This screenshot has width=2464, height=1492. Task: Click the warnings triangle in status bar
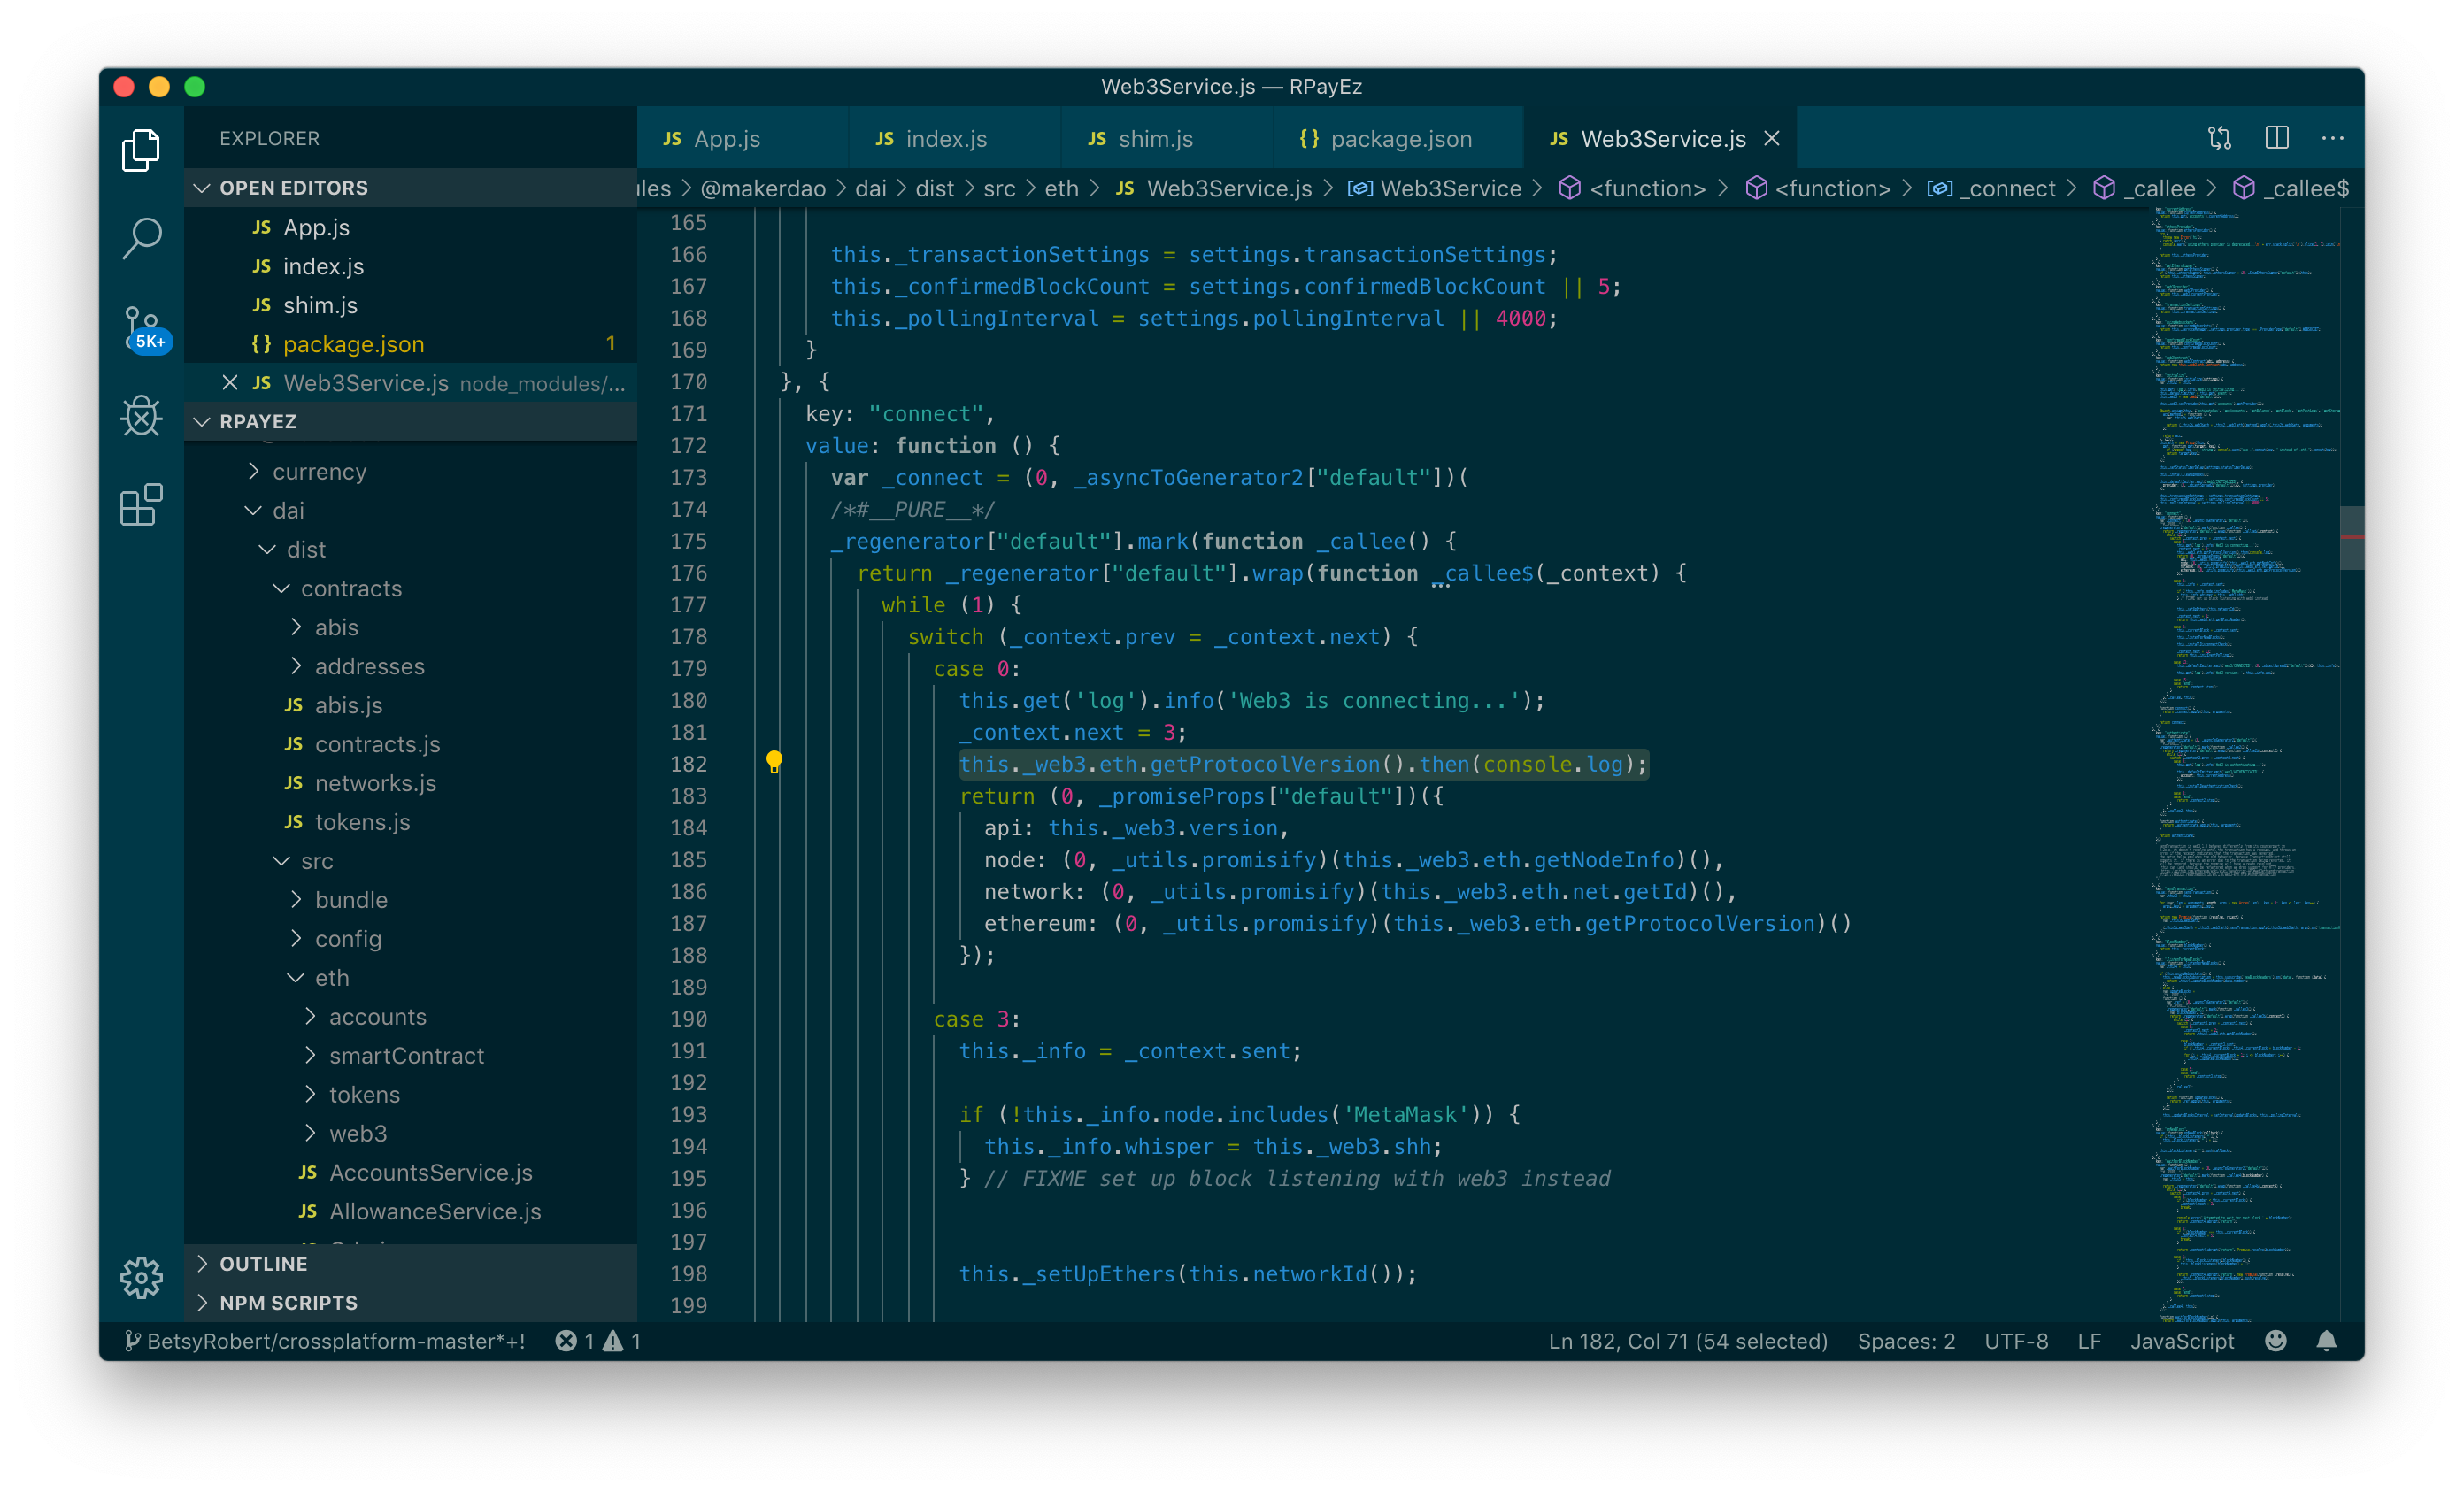coord(612,1341)
